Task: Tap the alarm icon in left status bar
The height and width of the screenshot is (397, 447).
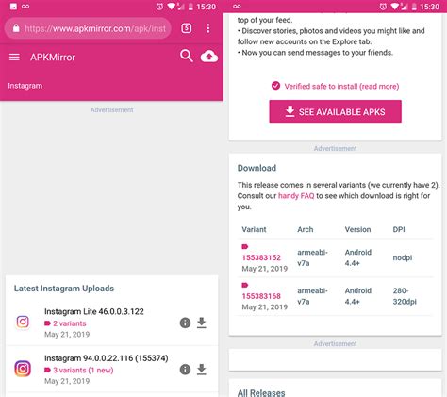Action: tap(159, 7)
